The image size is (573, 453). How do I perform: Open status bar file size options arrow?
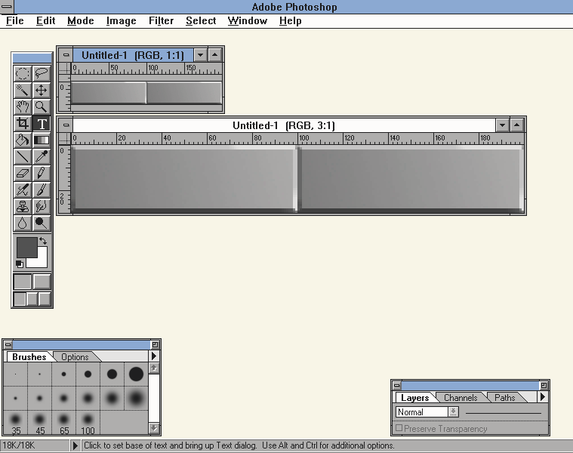point(75,445)
